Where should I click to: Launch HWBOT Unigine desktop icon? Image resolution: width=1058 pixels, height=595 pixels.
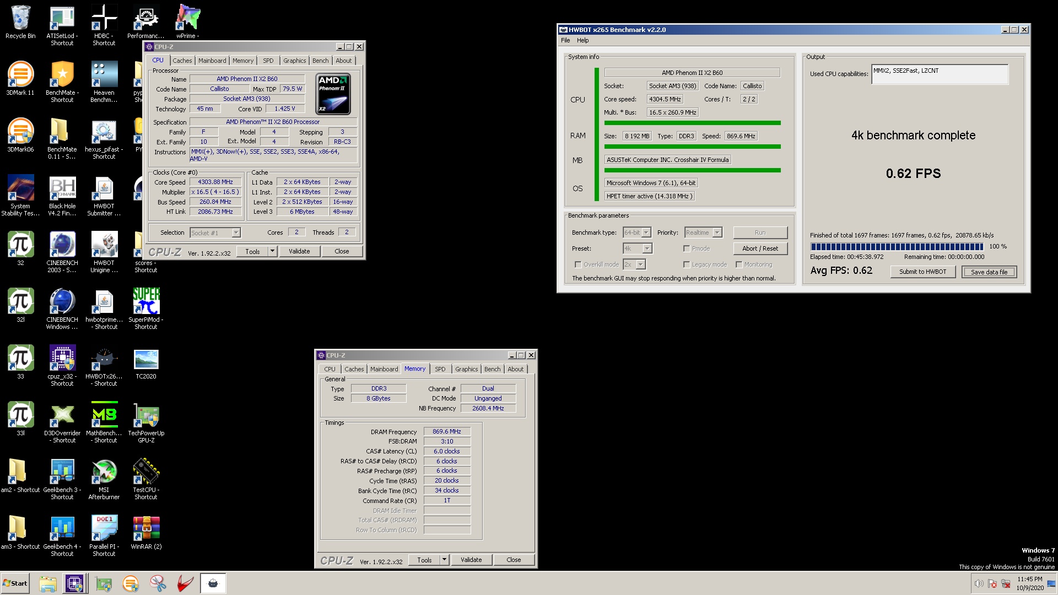pyautogui.click(x=104, y=252)
